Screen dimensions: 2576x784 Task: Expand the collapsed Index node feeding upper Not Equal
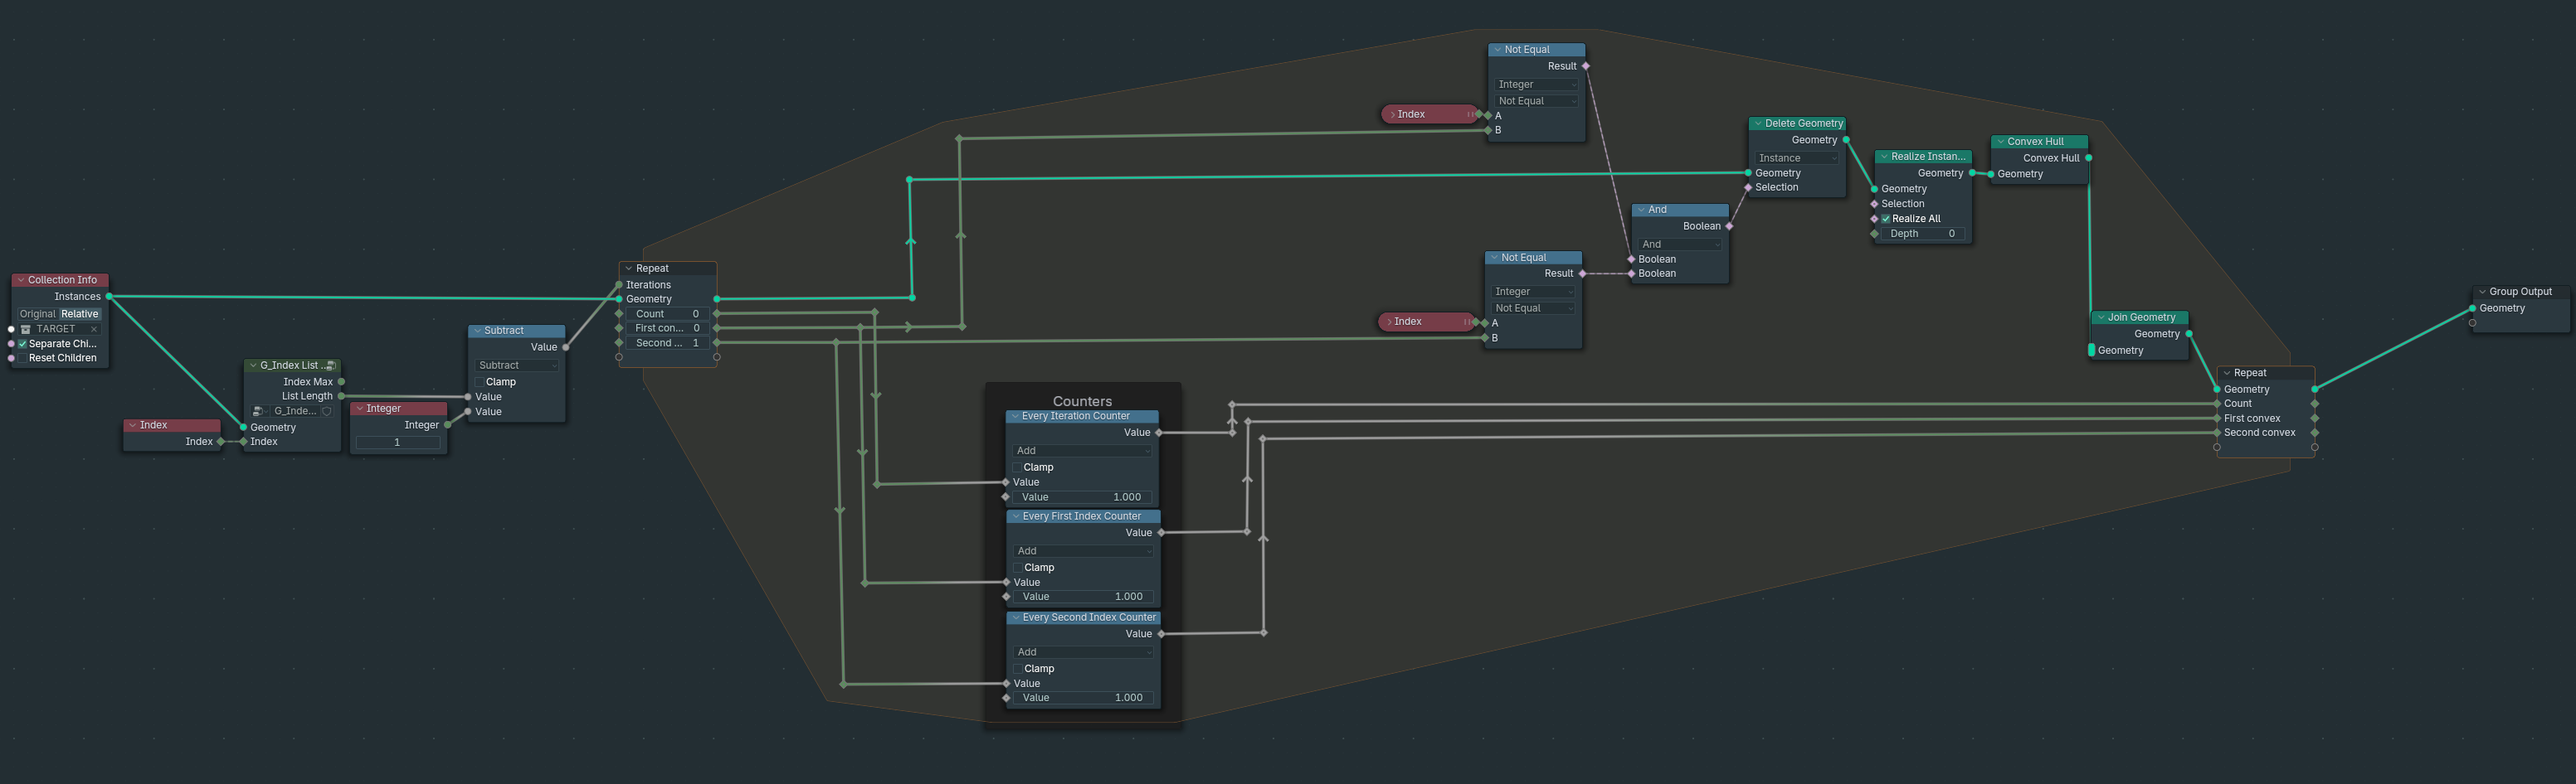(x=1391, y=114)
